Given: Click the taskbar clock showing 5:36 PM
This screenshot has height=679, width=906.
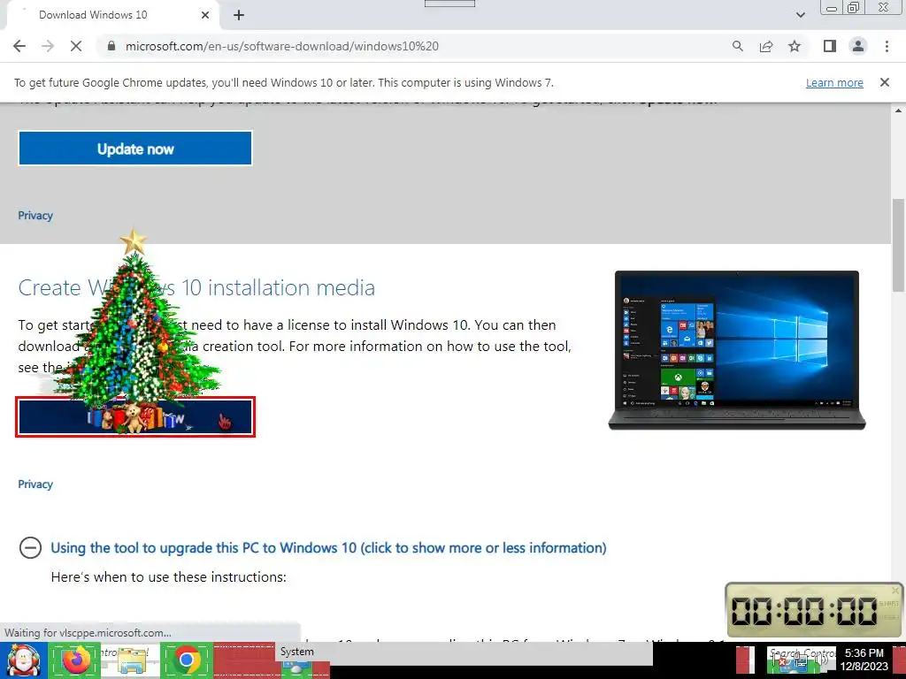Looking at the screenshot, I should (864, 660).
